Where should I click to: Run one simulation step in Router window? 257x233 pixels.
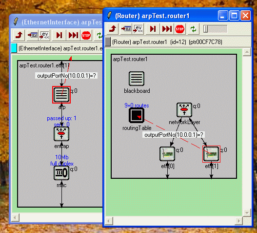153,29
